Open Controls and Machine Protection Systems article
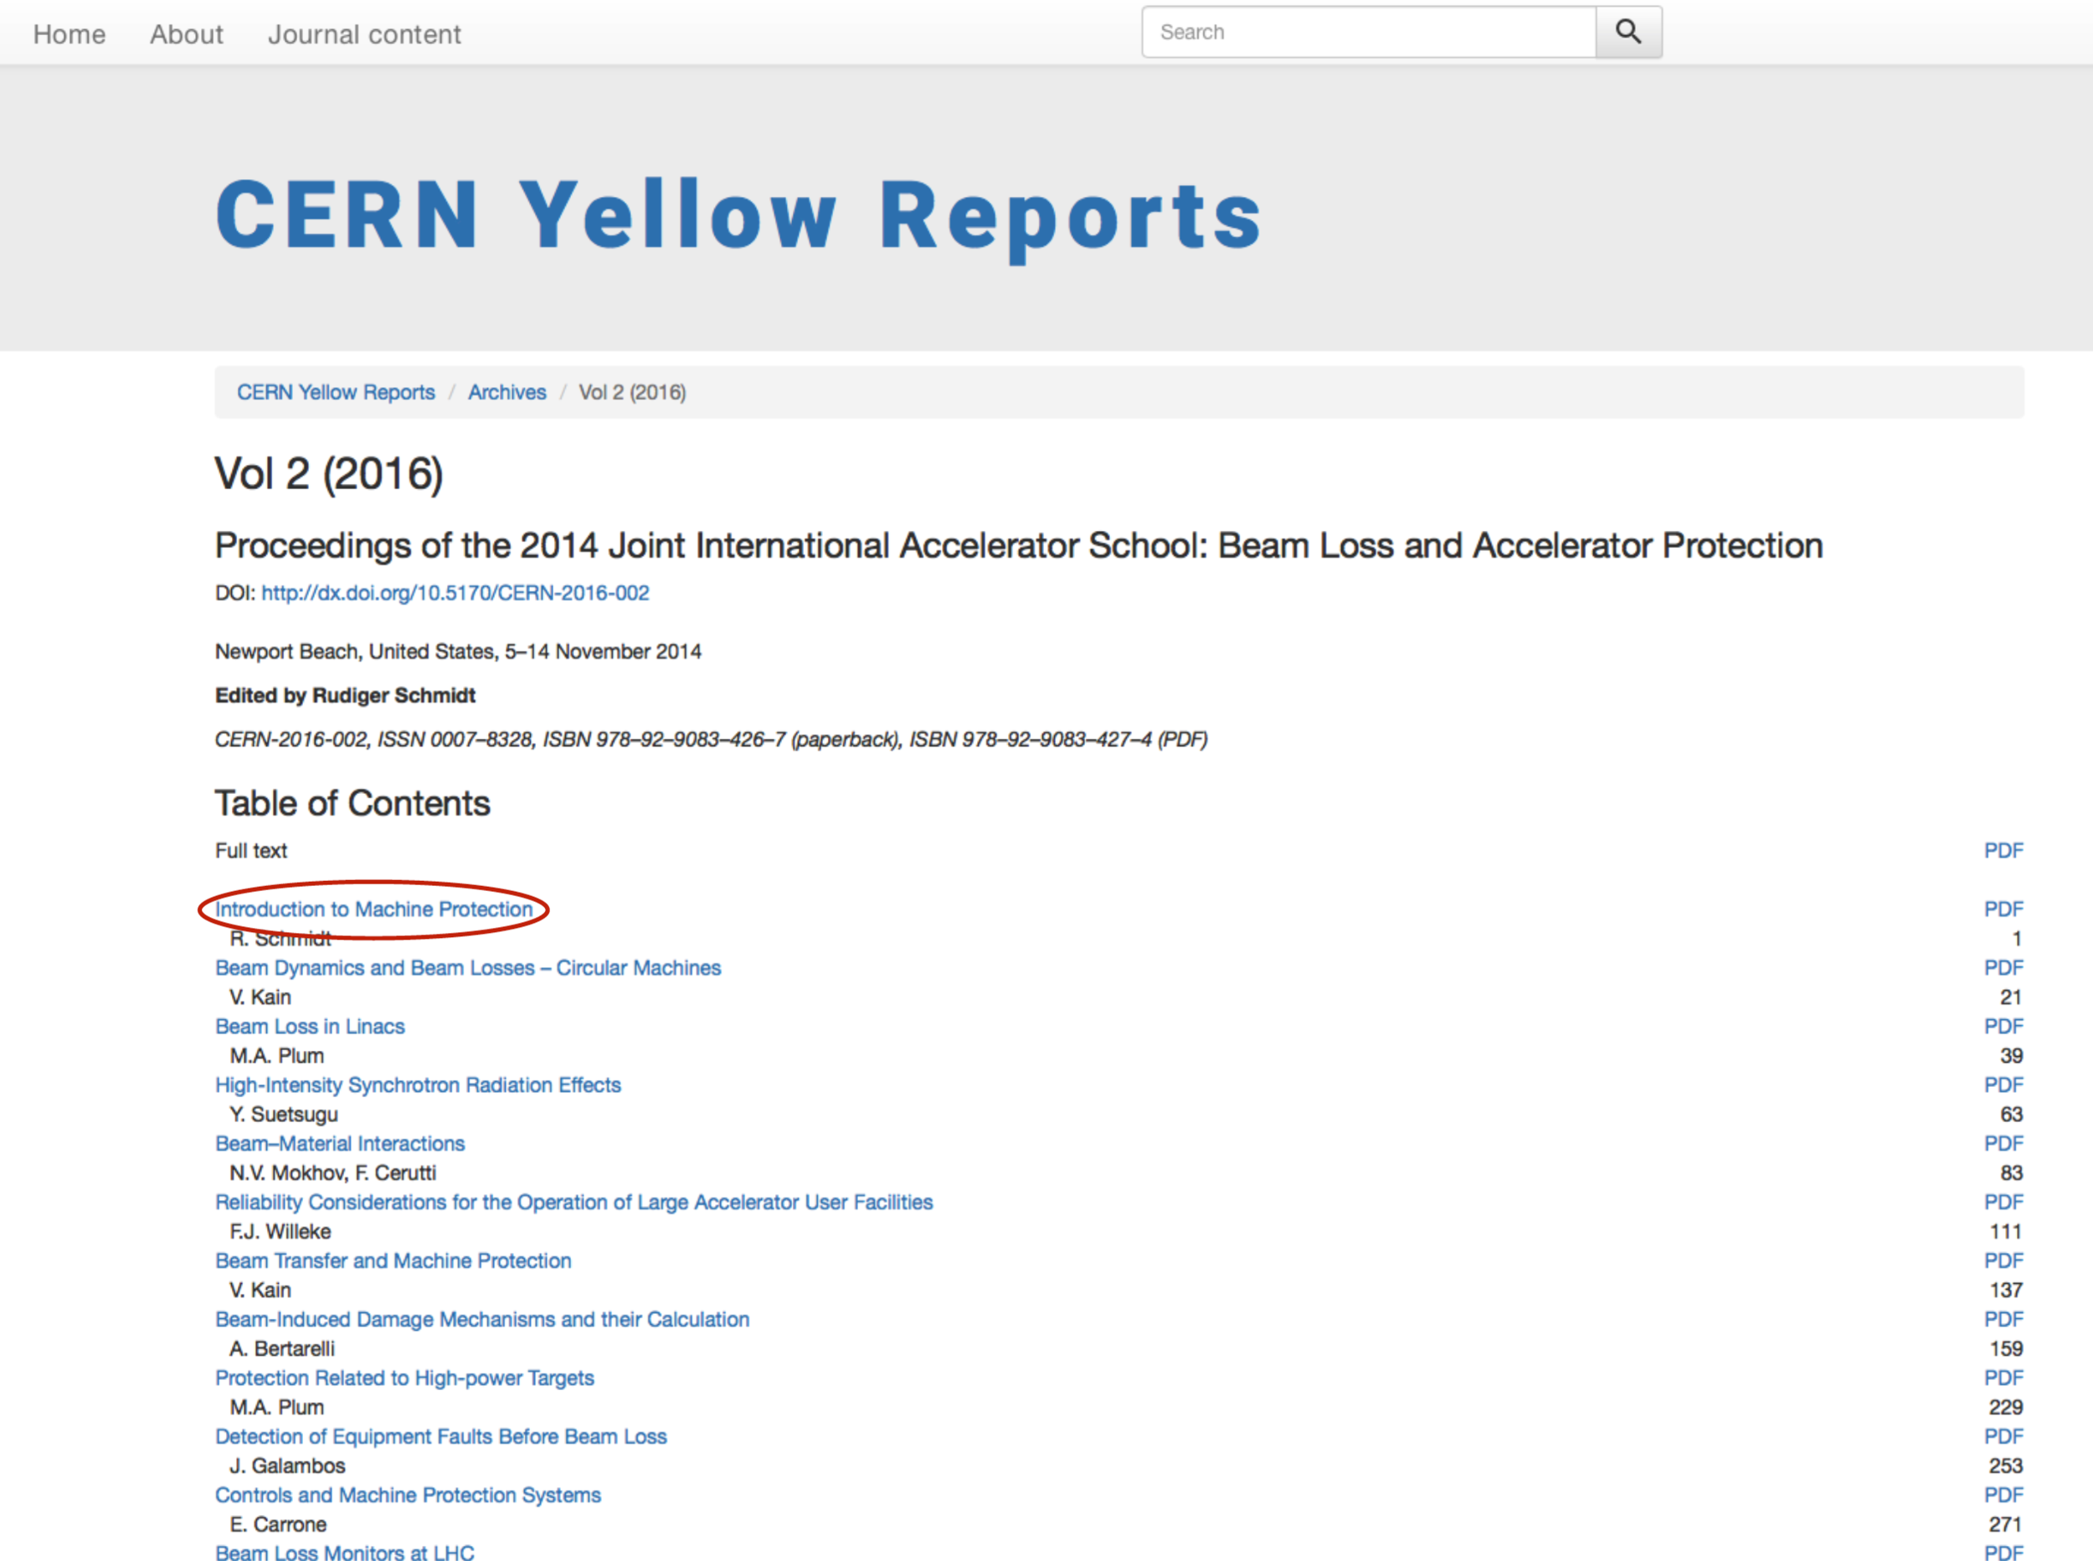This screenshot has height=1561, width=2093. tap(408, 1495)
